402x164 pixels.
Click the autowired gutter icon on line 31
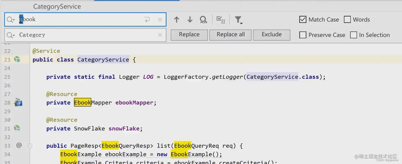[x=17, y=128]
